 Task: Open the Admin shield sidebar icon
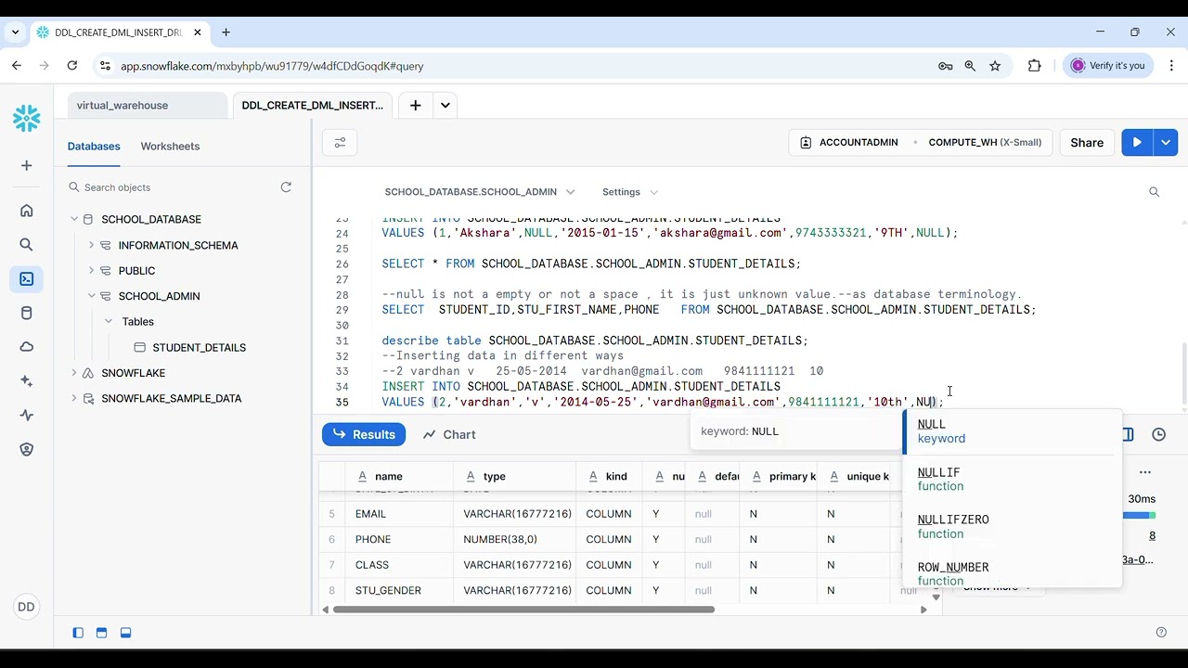[x=26, y=449]
